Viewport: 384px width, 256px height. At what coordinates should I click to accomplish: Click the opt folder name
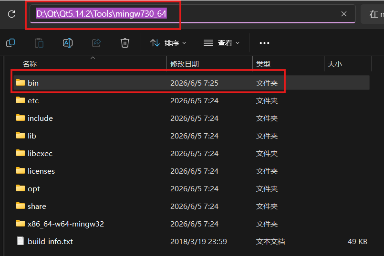34,189
